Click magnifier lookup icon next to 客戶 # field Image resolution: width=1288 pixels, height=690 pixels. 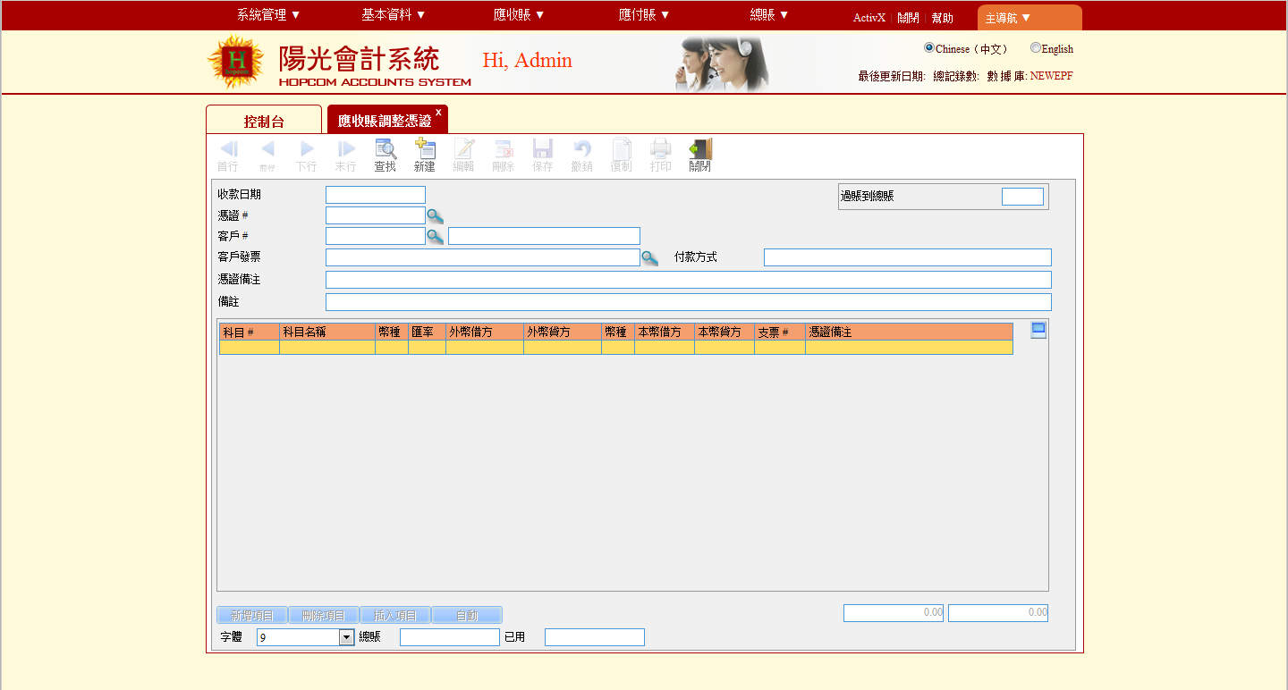[x=435, y=236]
